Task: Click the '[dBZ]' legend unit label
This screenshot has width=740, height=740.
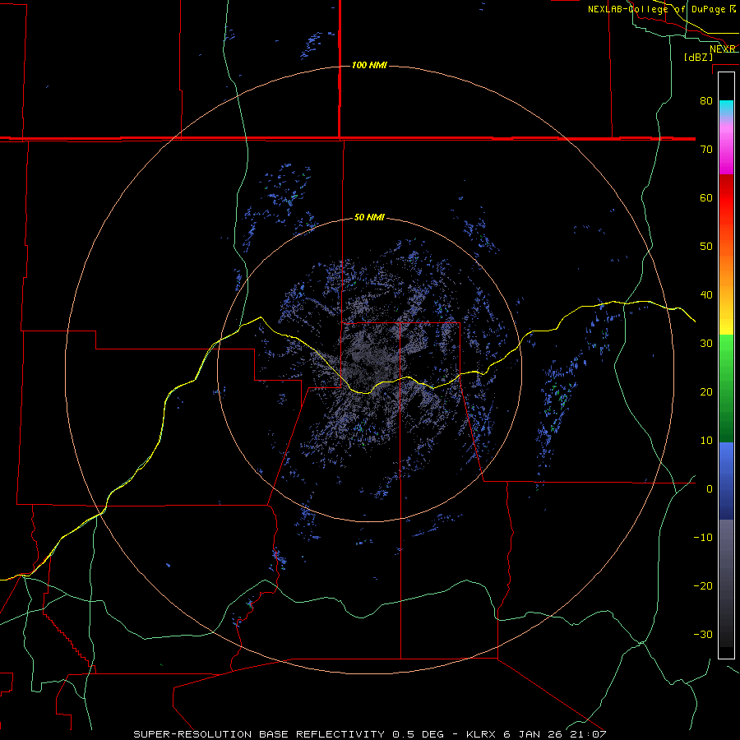Action: 698,58
